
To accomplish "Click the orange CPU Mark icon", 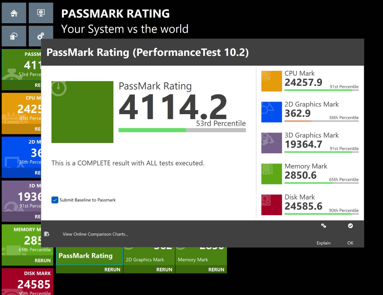I will click(271, 81).
